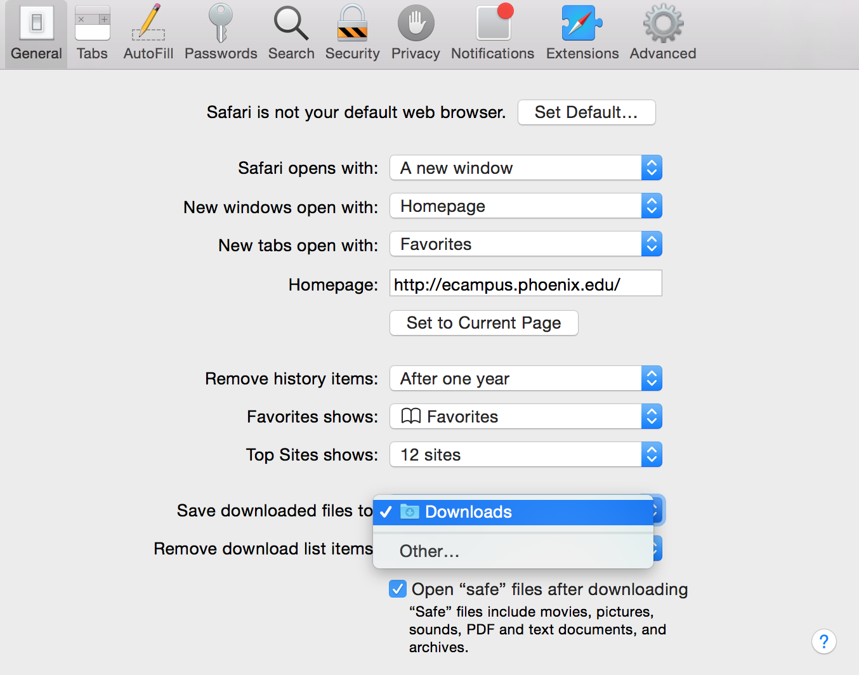Click the text 'Safari is not your default web browser.'
Viewport: 859px width, 675px height.
point(357,112)
